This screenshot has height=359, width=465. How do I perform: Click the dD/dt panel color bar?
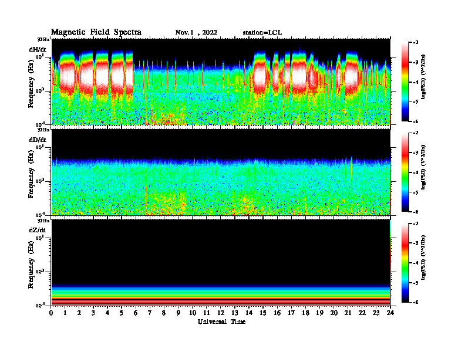pyautogui.click(x=405, y=172)
